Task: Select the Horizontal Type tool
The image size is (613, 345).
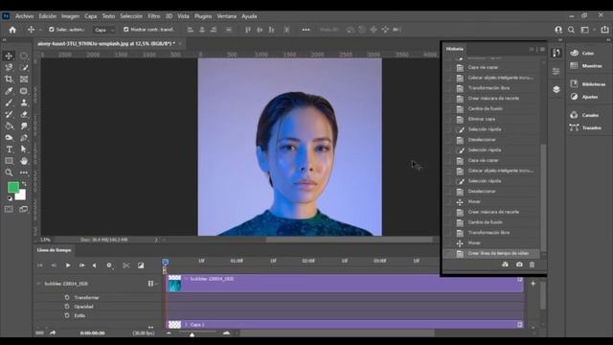Action: coord(9,149)
